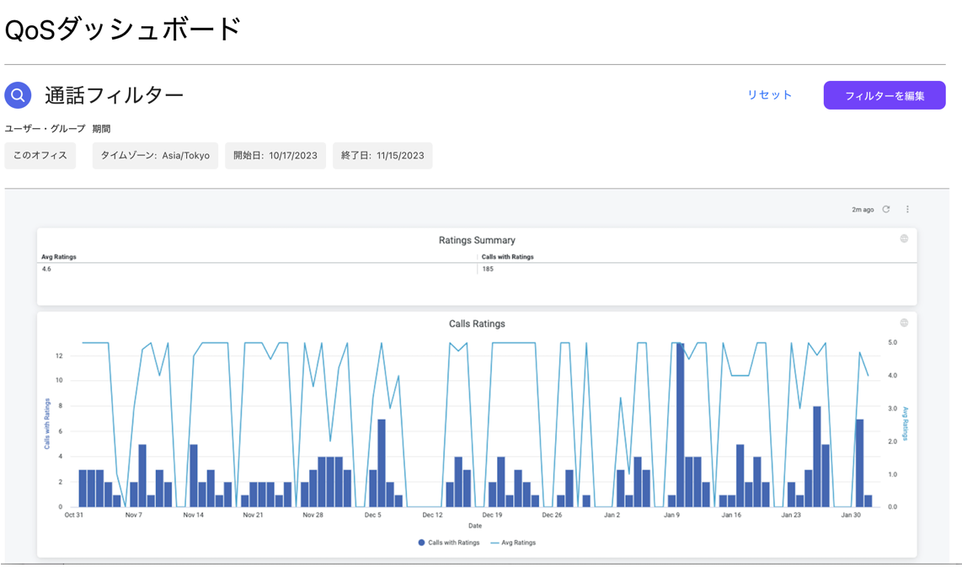The image size is (962, 573).
Task: Click the Ratings Summary tile title
Action: click(477, 240)
